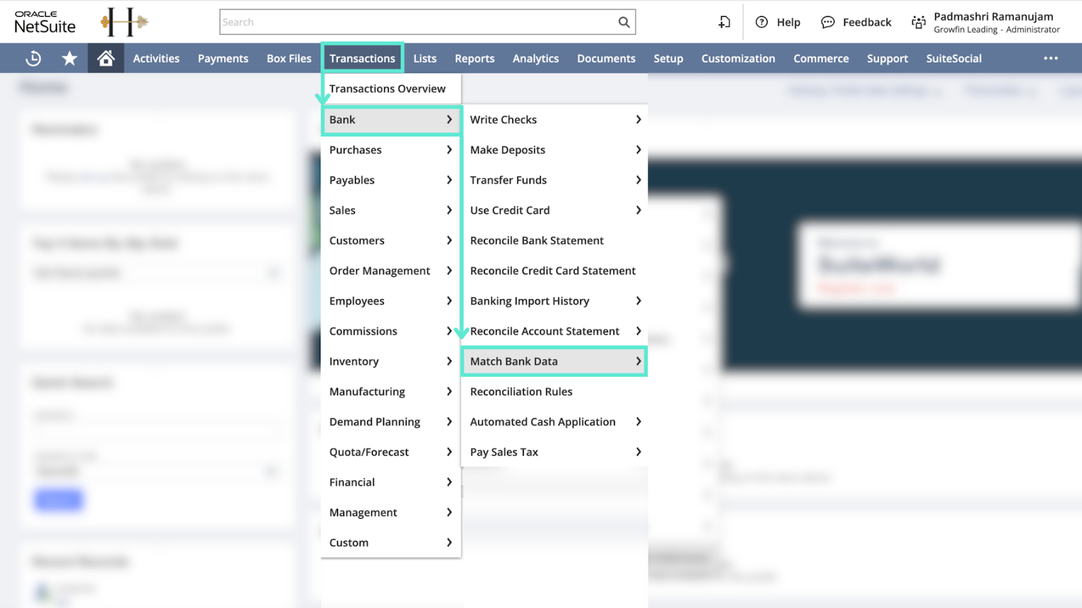Click the Help question mark icon
The height and width of the screenshot is (608, 1082).
pos(761,22)
